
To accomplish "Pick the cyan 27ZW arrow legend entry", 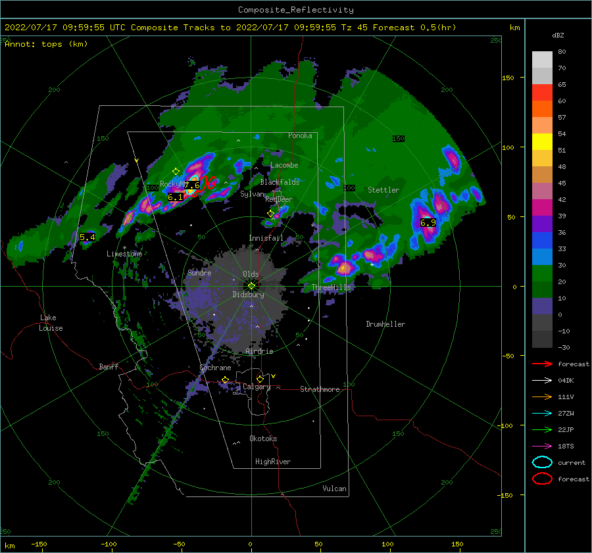I will [542, 414].
